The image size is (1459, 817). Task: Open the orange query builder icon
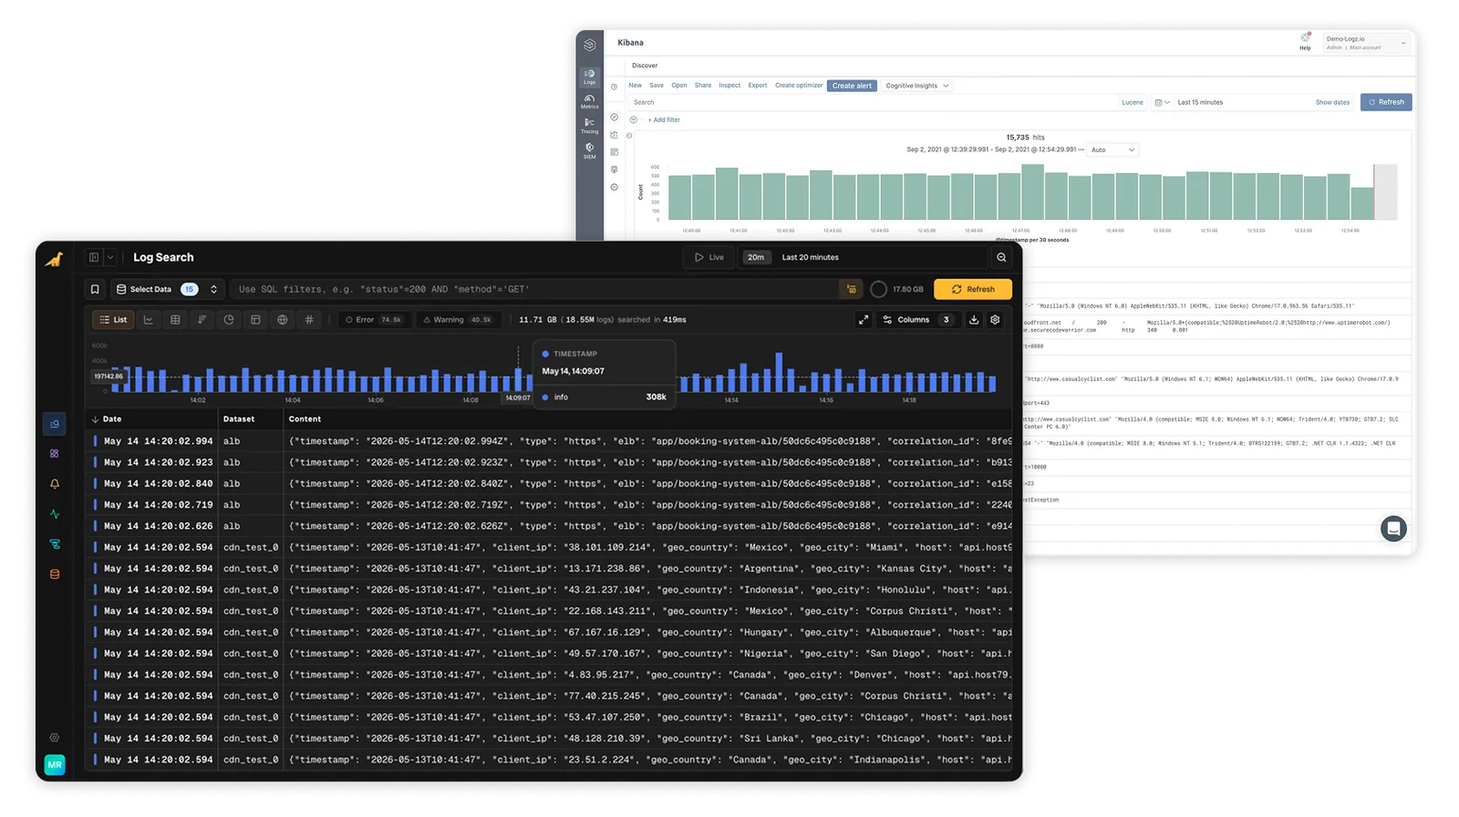click(852, 289)
